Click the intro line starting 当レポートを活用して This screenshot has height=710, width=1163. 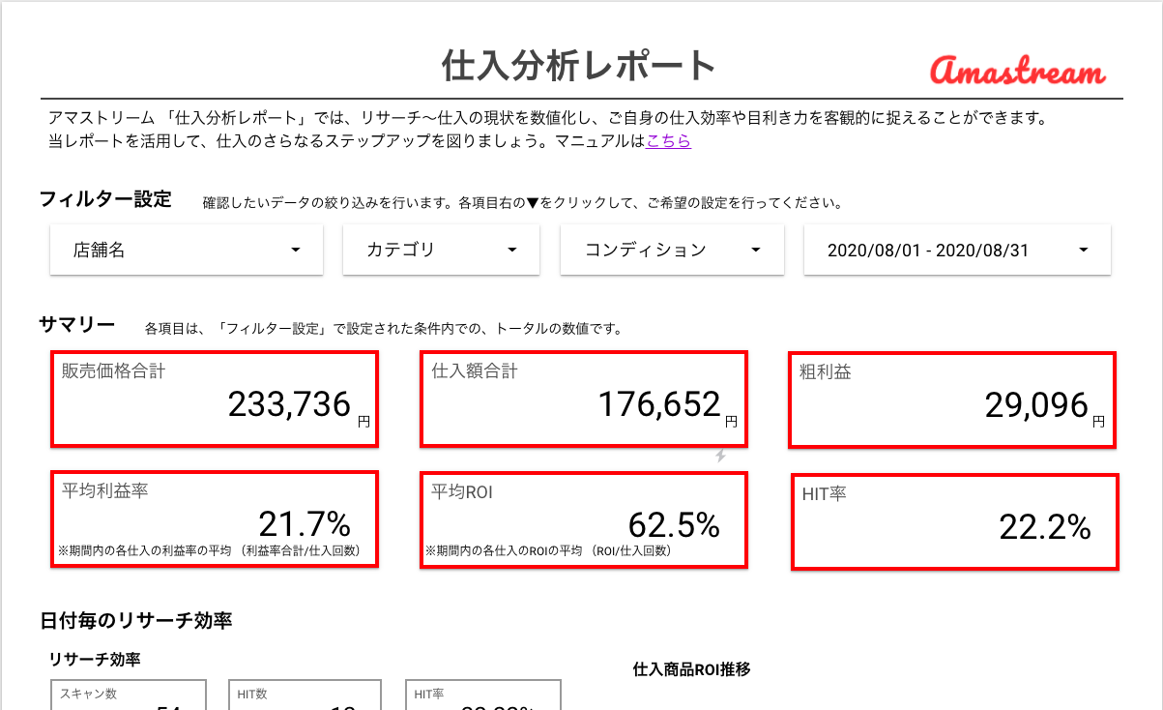(x=369, y=141)
